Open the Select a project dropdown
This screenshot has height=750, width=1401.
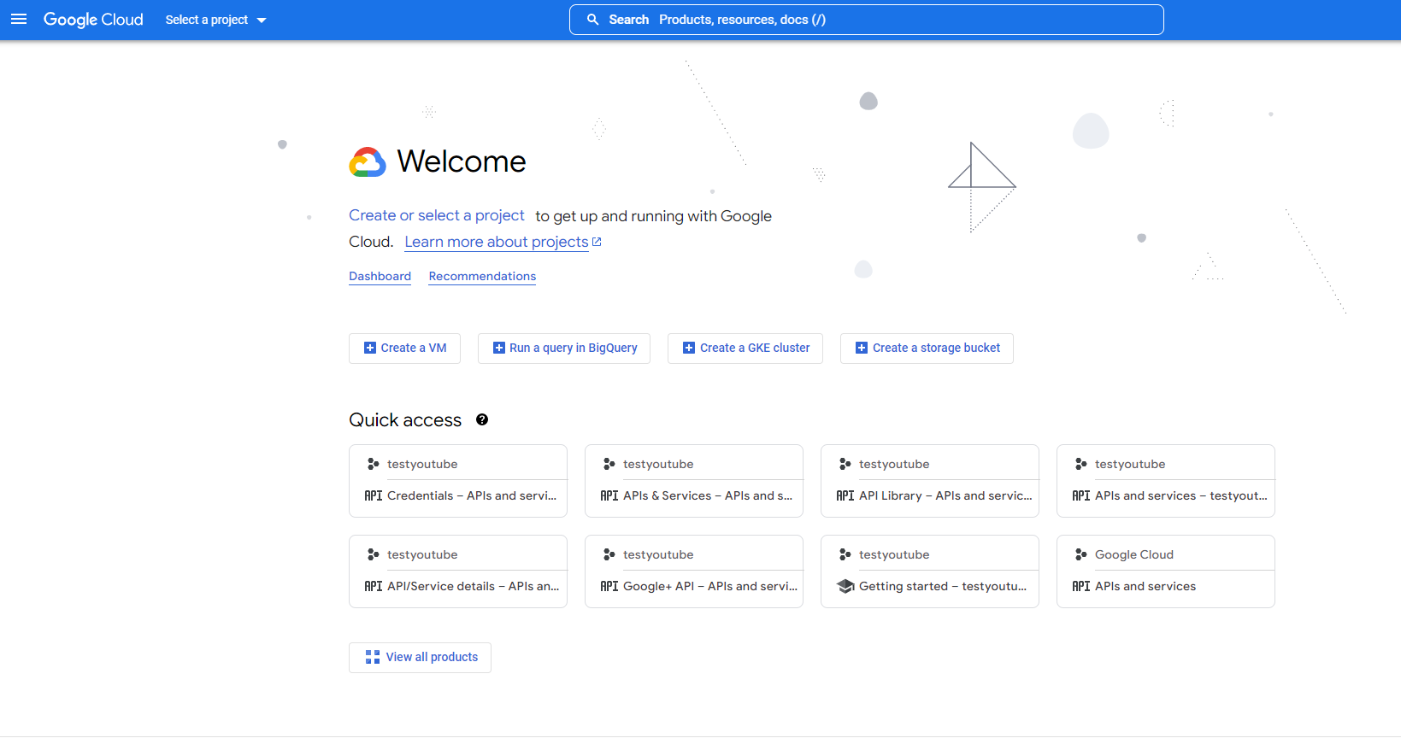(215, 20)
